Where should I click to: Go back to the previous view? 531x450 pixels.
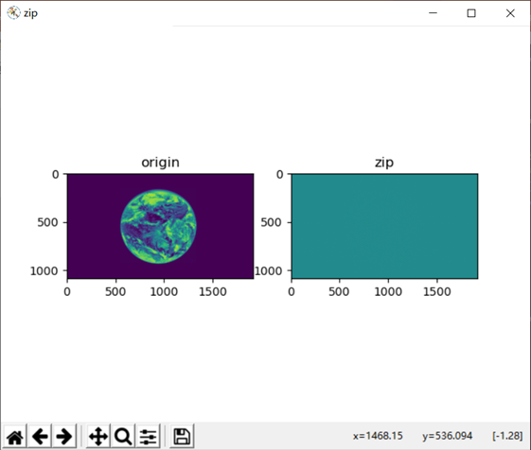[40, 437]
